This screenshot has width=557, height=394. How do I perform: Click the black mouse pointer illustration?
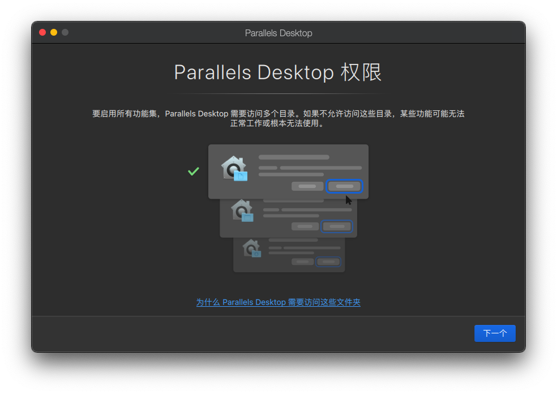tap(349, 200)
